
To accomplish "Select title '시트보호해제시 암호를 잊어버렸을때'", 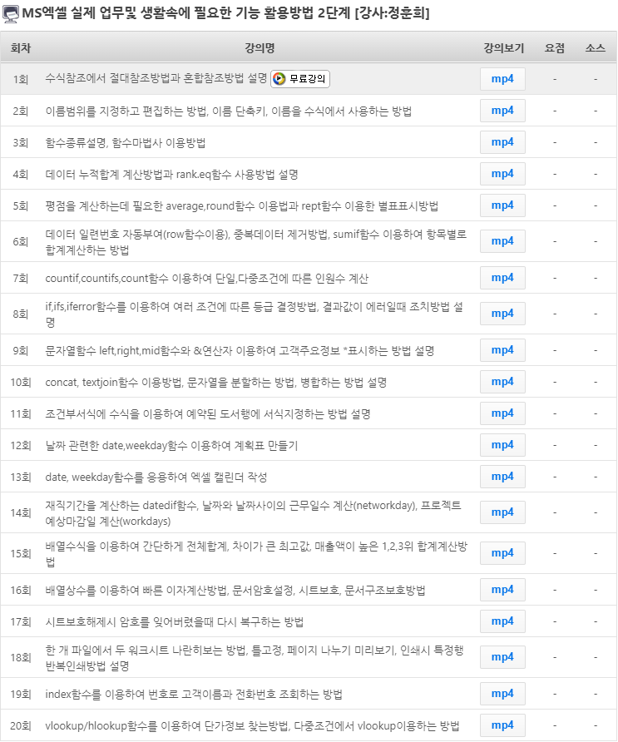I will tap(174, 622).
